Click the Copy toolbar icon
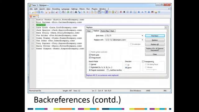This screenshot has height=112, width=199. point(60,12)
